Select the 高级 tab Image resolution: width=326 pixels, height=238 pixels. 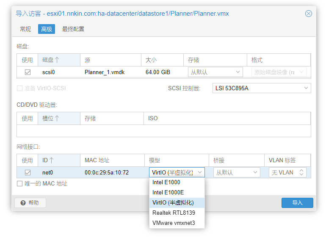(x=47, y=29)
